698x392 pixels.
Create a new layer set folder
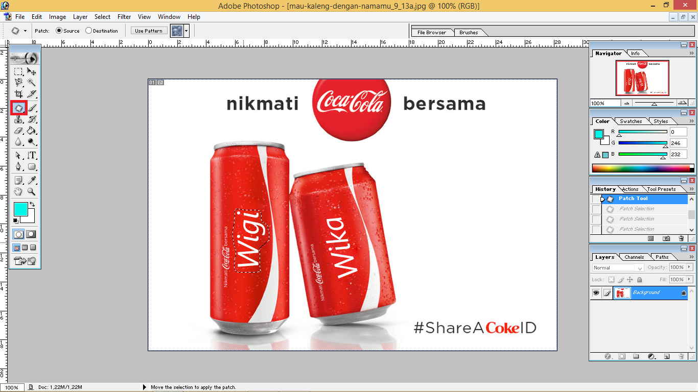636,356
